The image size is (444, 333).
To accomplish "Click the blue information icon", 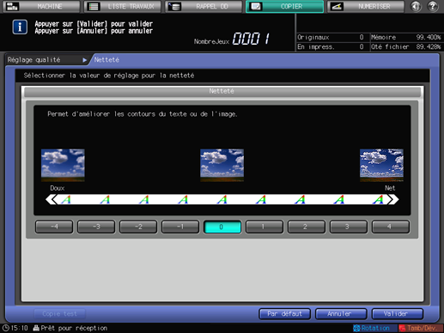I will coord(20,27).
